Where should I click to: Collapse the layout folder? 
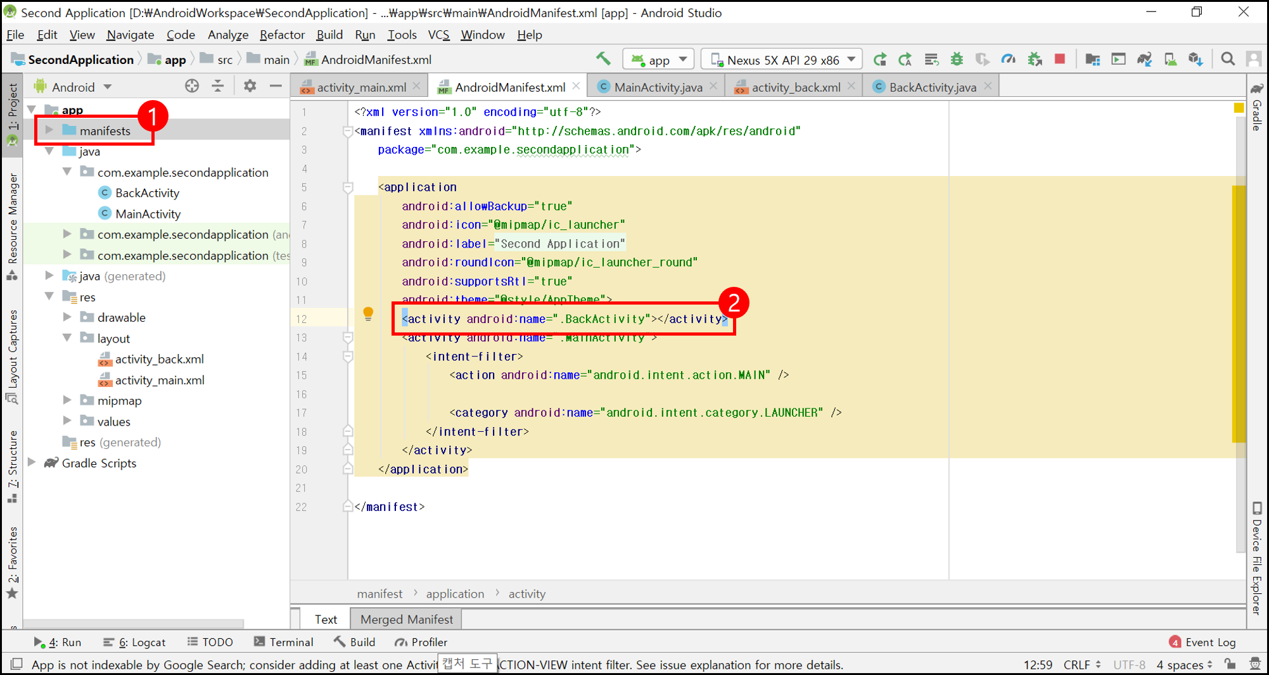tap(67, 338)
